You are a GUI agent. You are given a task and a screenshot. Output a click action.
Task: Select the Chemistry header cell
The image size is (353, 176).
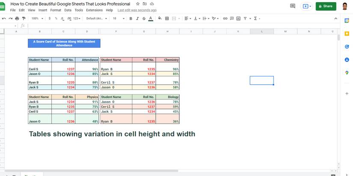(167, 60)
